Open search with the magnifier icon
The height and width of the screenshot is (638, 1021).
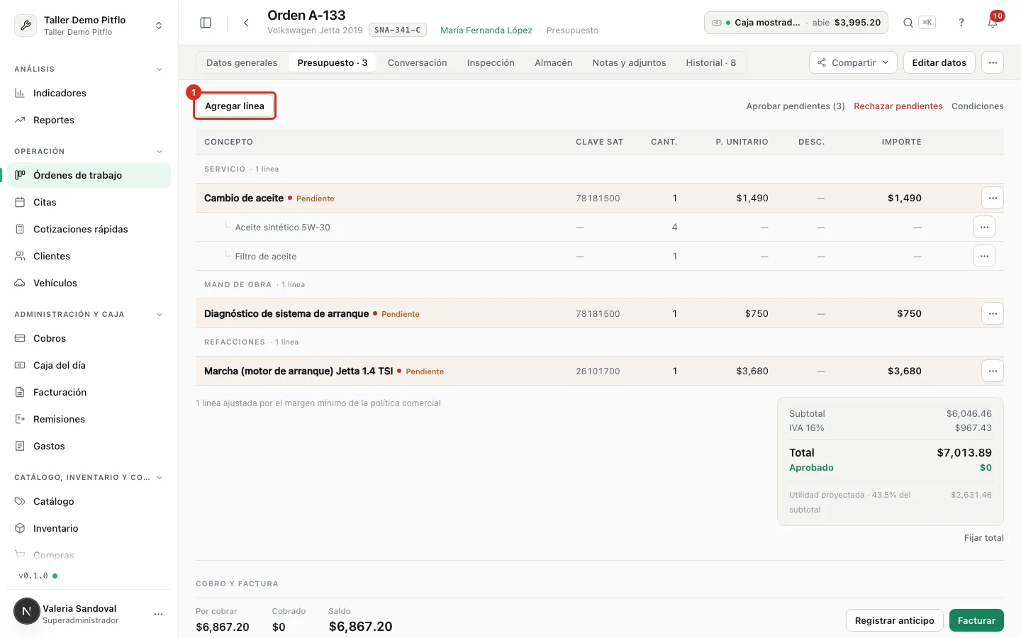click(908, 23)
